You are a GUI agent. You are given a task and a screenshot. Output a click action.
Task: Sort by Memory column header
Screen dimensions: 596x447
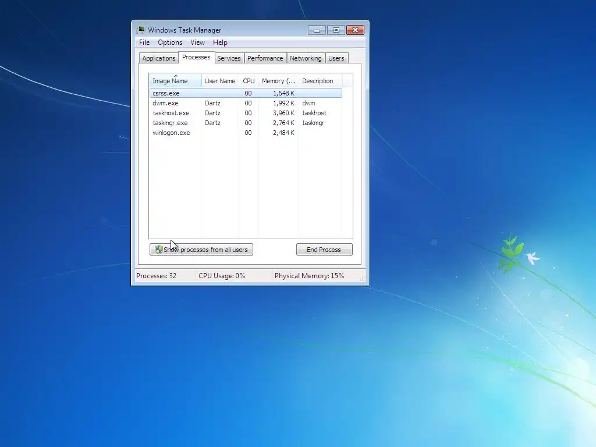point(278,81)
